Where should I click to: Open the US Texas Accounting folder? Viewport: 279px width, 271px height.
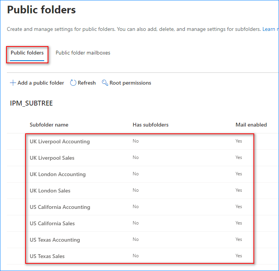pos(55,240)
